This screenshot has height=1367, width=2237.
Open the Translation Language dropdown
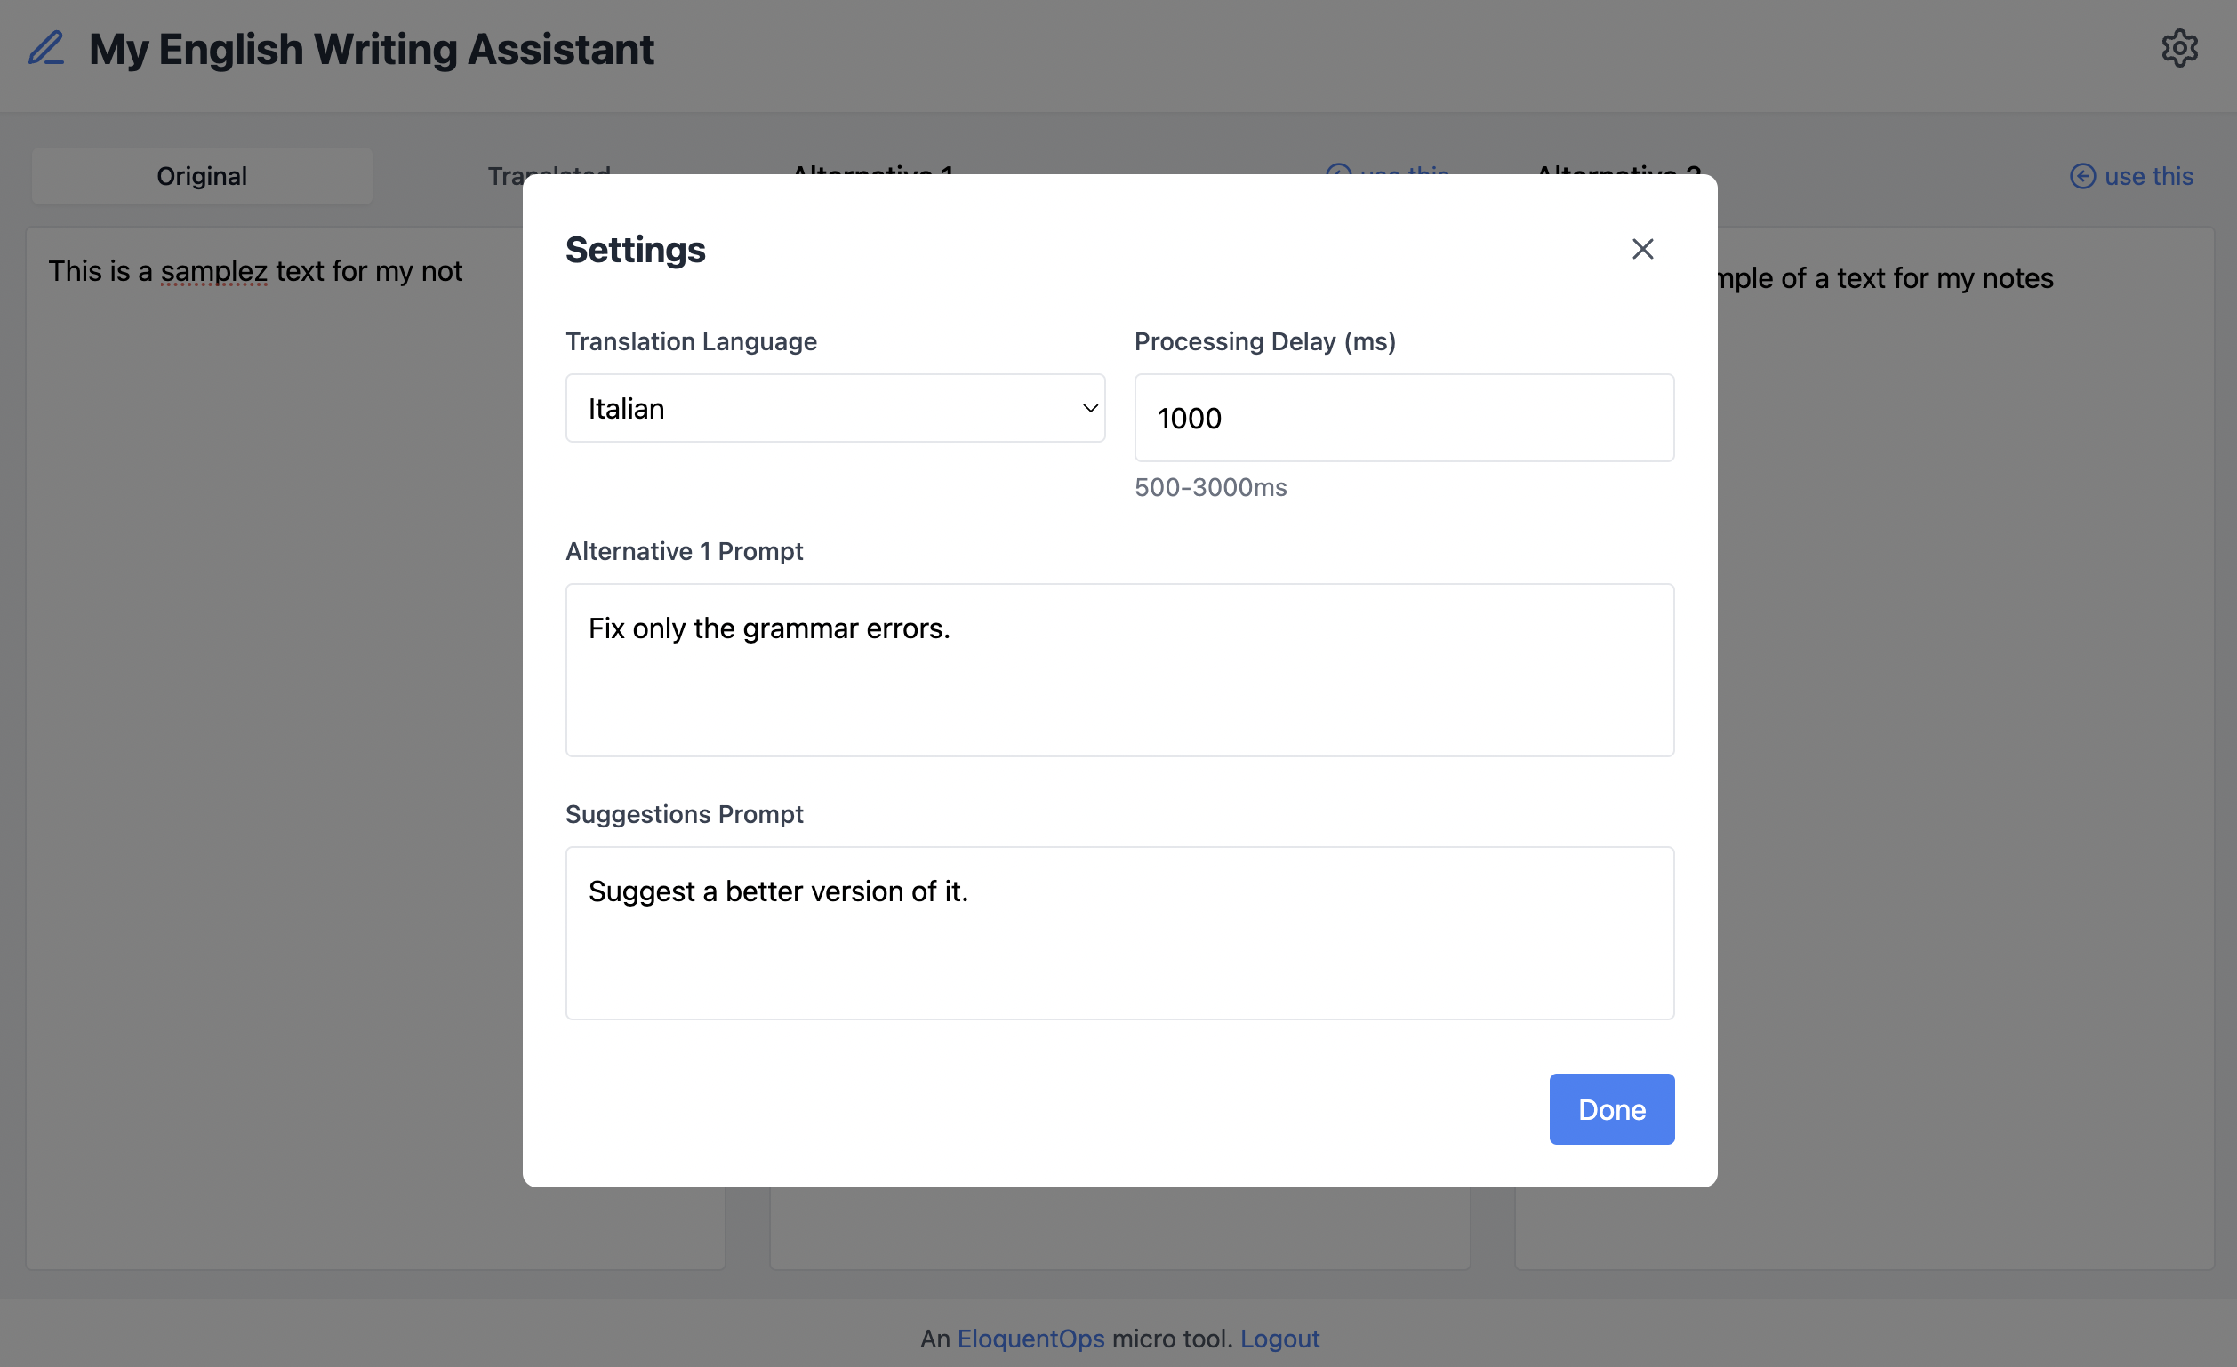834,409
